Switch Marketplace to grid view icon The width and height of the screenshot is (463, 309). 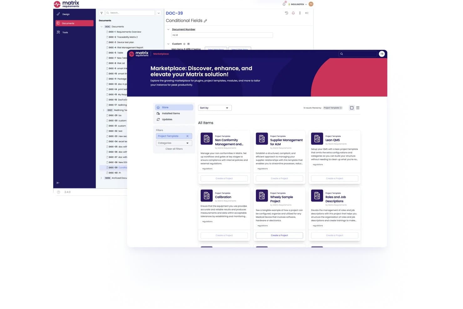[352, 108]
